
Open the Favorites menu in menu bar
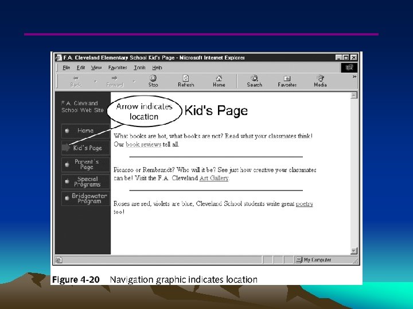tap(118, 68)
